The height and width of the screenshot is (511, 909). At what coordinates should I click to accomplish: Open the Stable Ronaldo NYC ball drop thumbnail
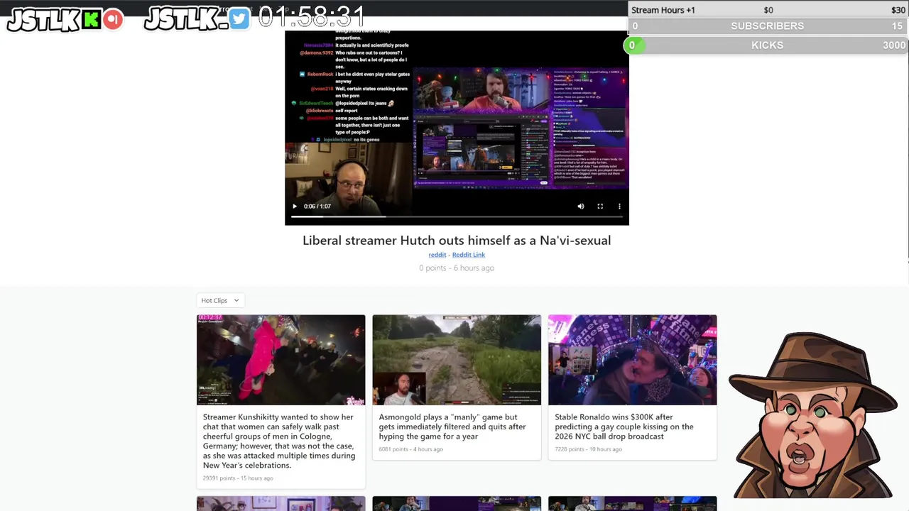(x=633, y=360)
